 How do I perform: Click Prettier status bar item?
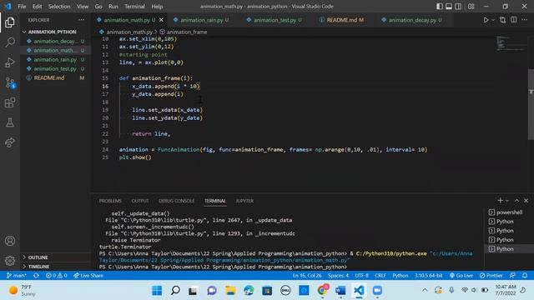click(491, 276)
